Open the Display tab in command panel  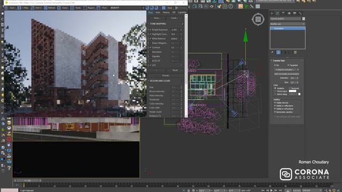[x=294, y=13]
